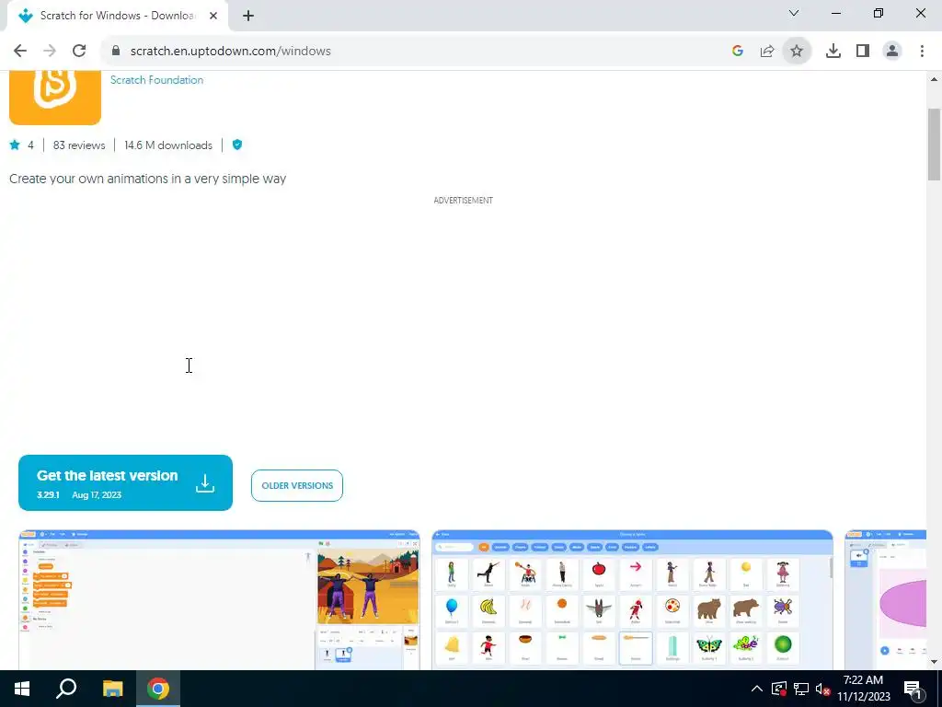Open tab search dropdown arrow

[794, 13]
